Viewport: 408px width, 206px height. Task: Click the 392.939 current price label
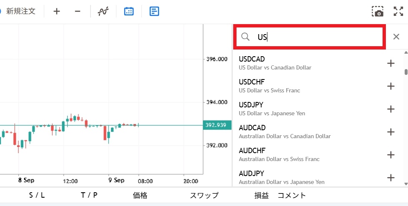[217, 125]
